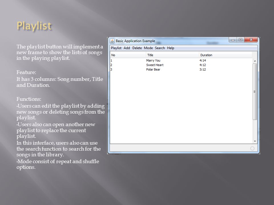Screen dimensions: 274x205
Task: Click the 3:12 duration cell
Action: pos(203,69)
